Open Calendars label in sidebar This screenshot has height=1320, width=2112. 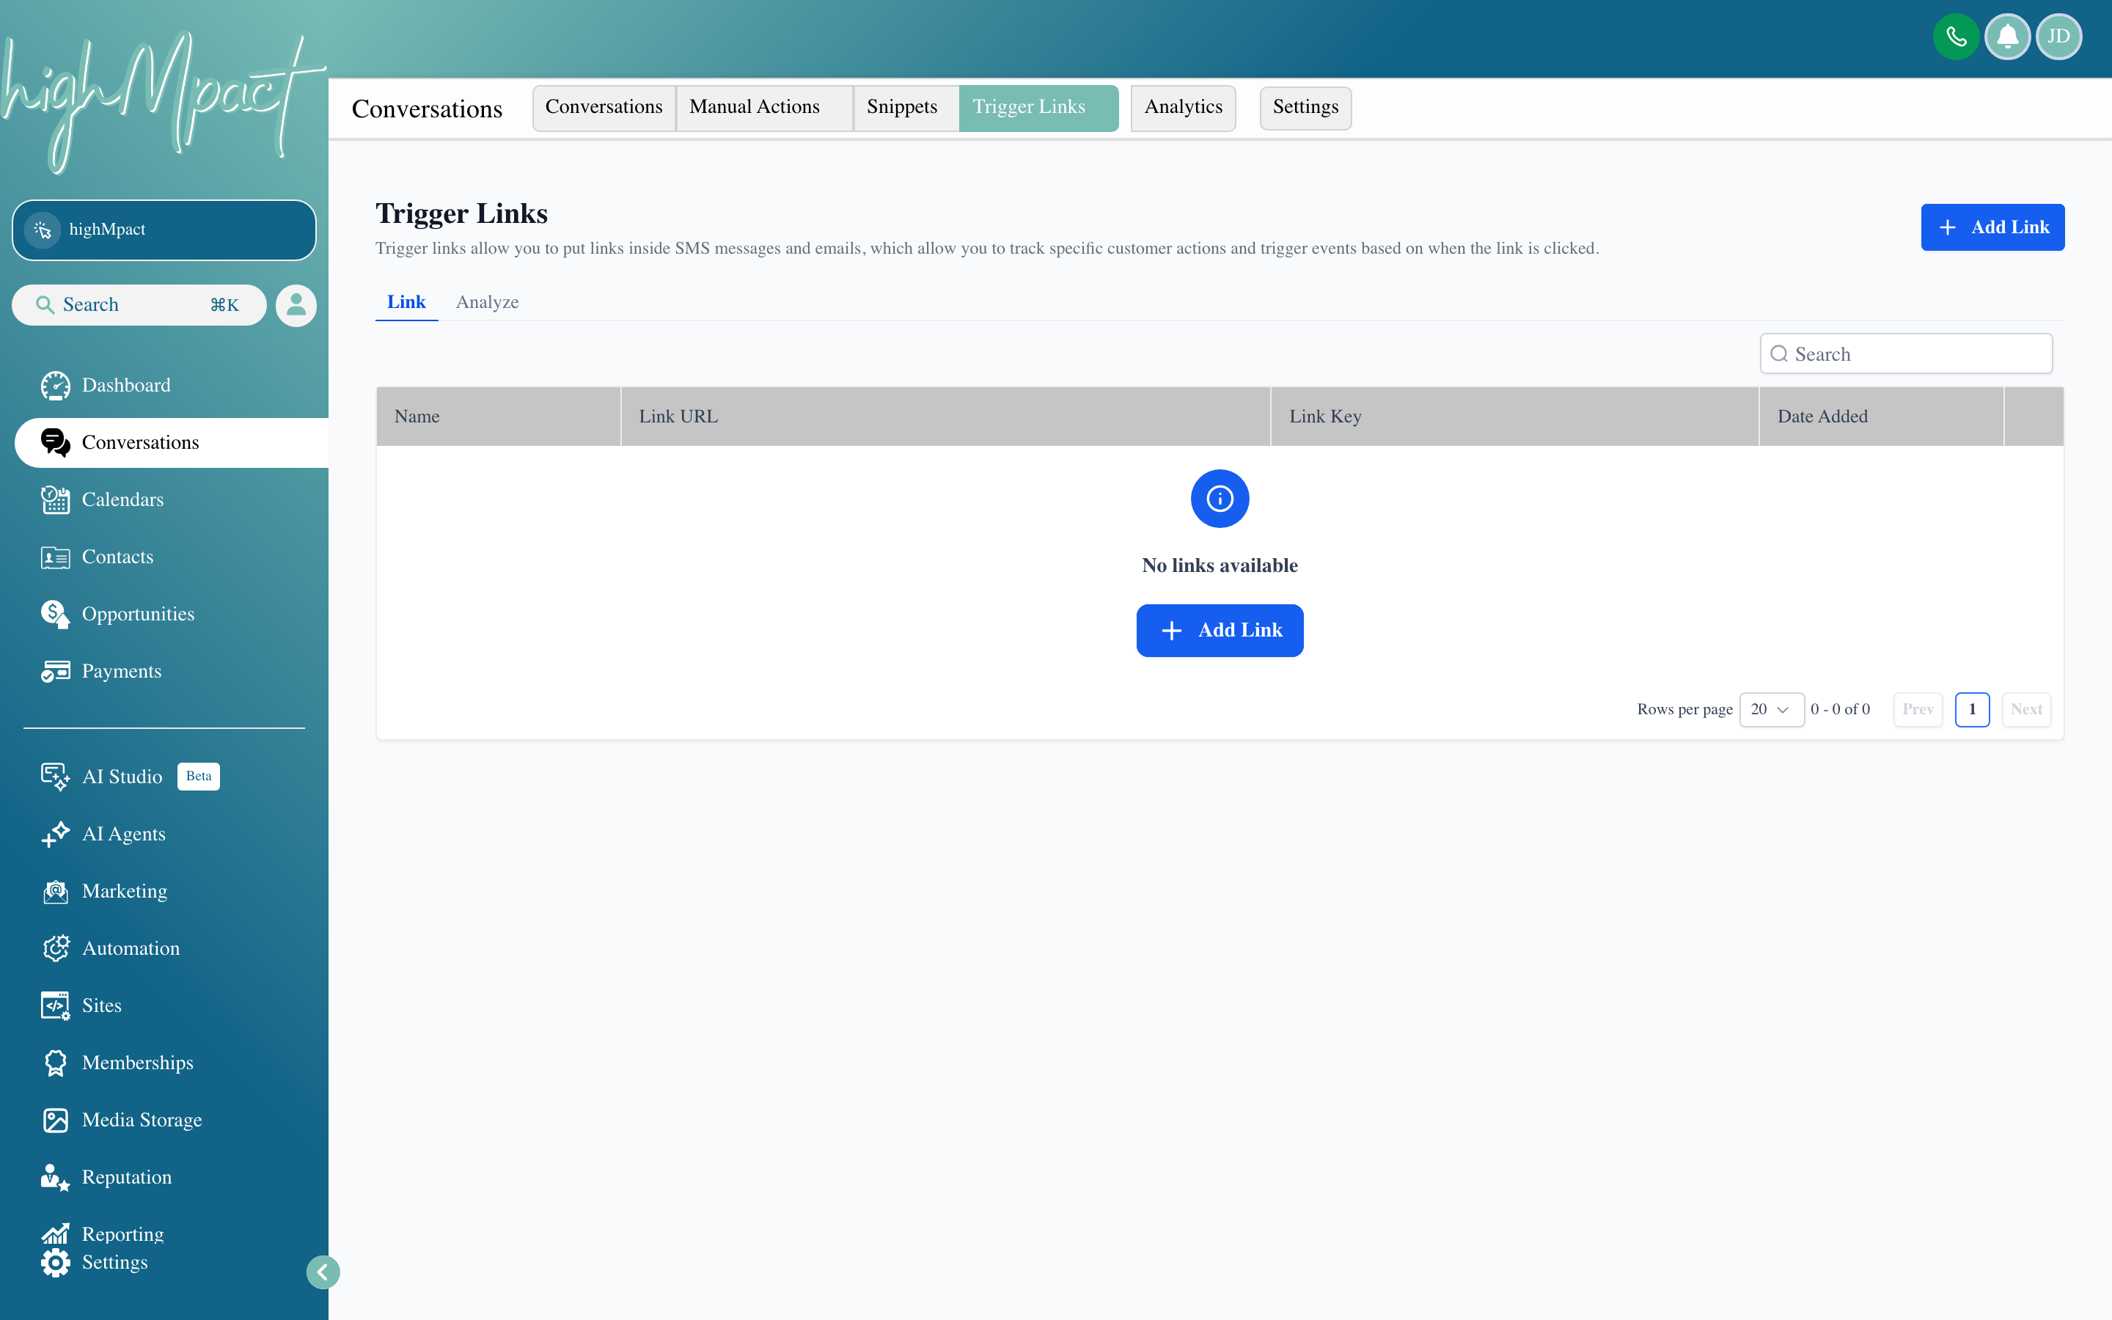click(x=122, y=499)
